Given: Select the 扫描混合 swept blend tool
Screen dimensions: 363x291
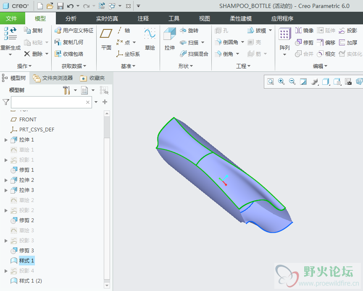Looking at the screenshot, I should tap(194, 54).
